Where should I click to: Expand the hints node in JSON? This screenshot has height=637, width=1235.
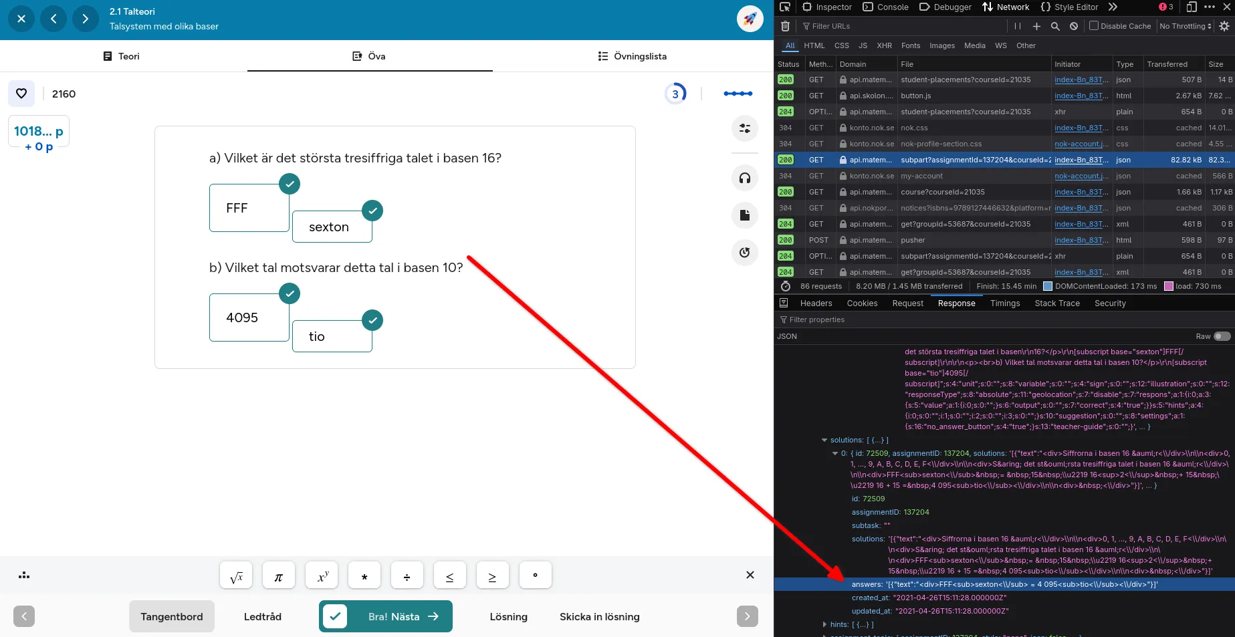click(x=824, y=624)
